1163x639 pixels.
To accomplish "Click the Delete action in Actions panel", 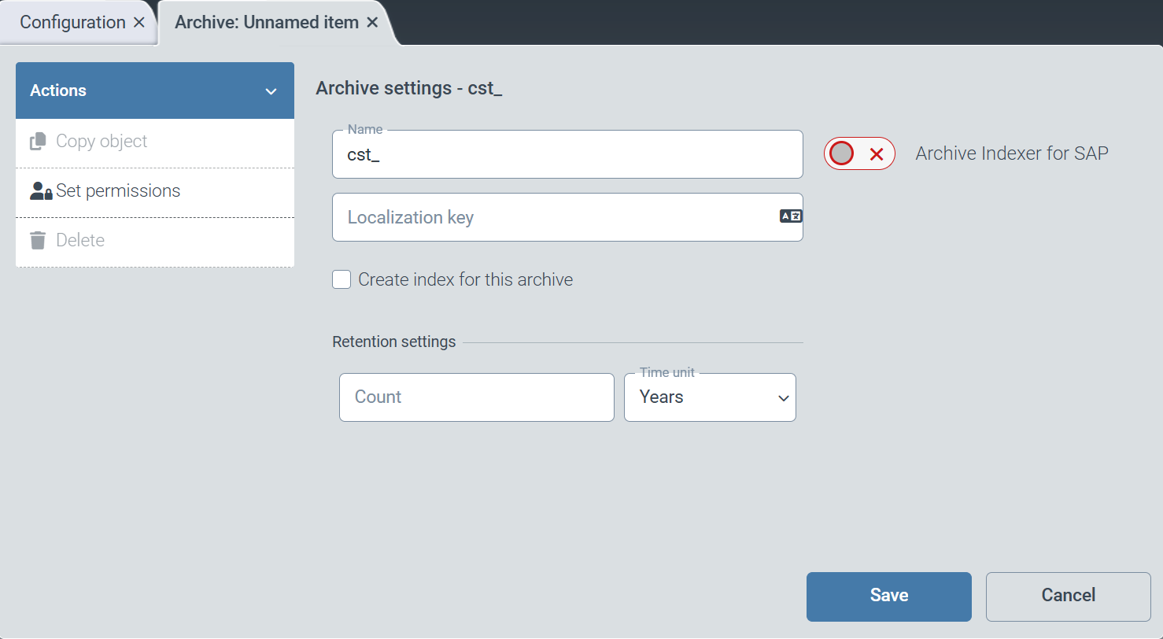I will (80, 240).
